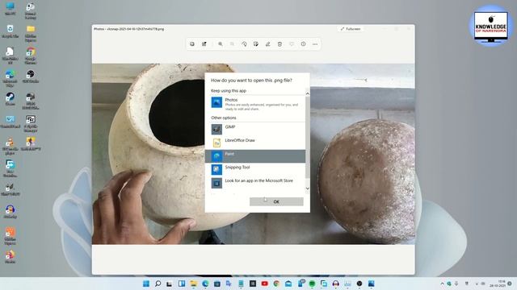Click the app list scroll down arrow
This screenshot has width=517, height=290.
click(x=307, y=188)
